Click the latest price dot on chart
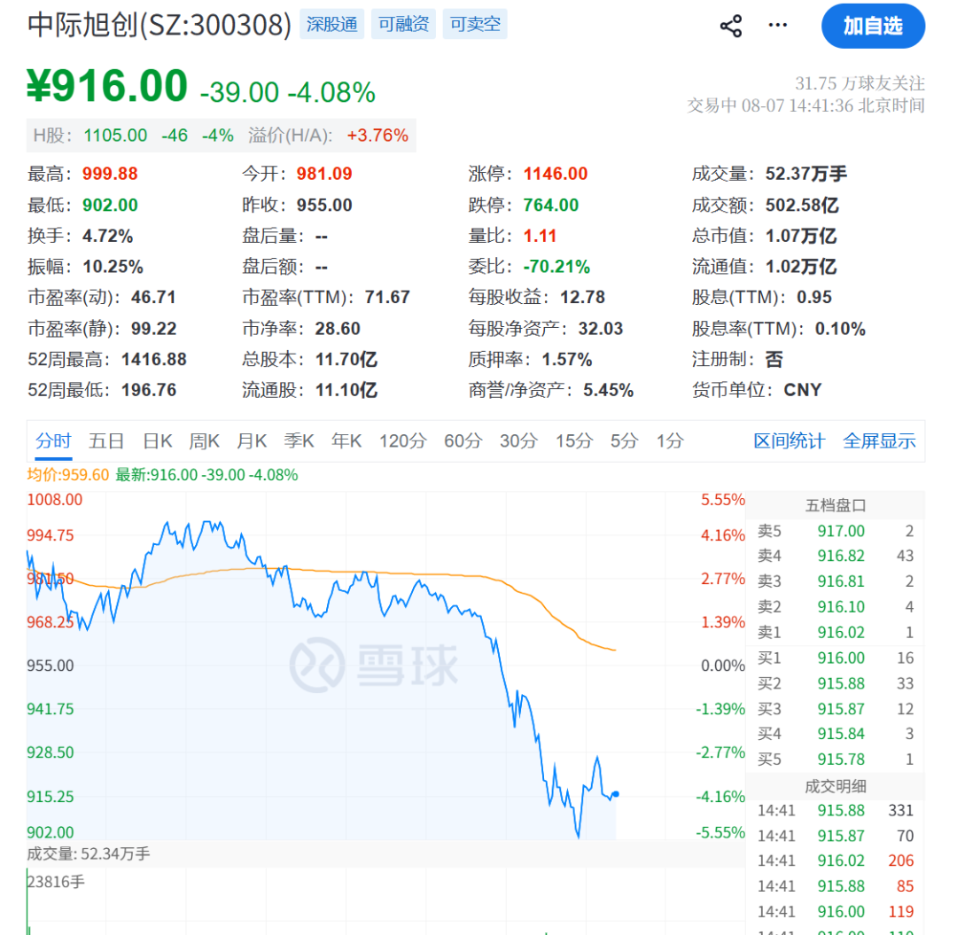Viewport: 957px width, 935px height. point(615,794)
